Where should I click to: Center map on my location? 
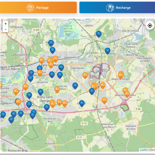[x=150, y=26]
